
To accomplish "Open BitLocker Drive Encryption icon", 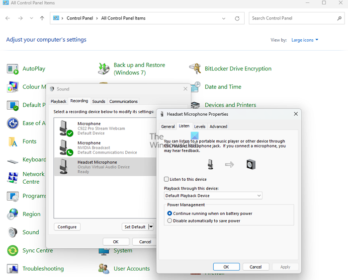I will click(195, 69).
